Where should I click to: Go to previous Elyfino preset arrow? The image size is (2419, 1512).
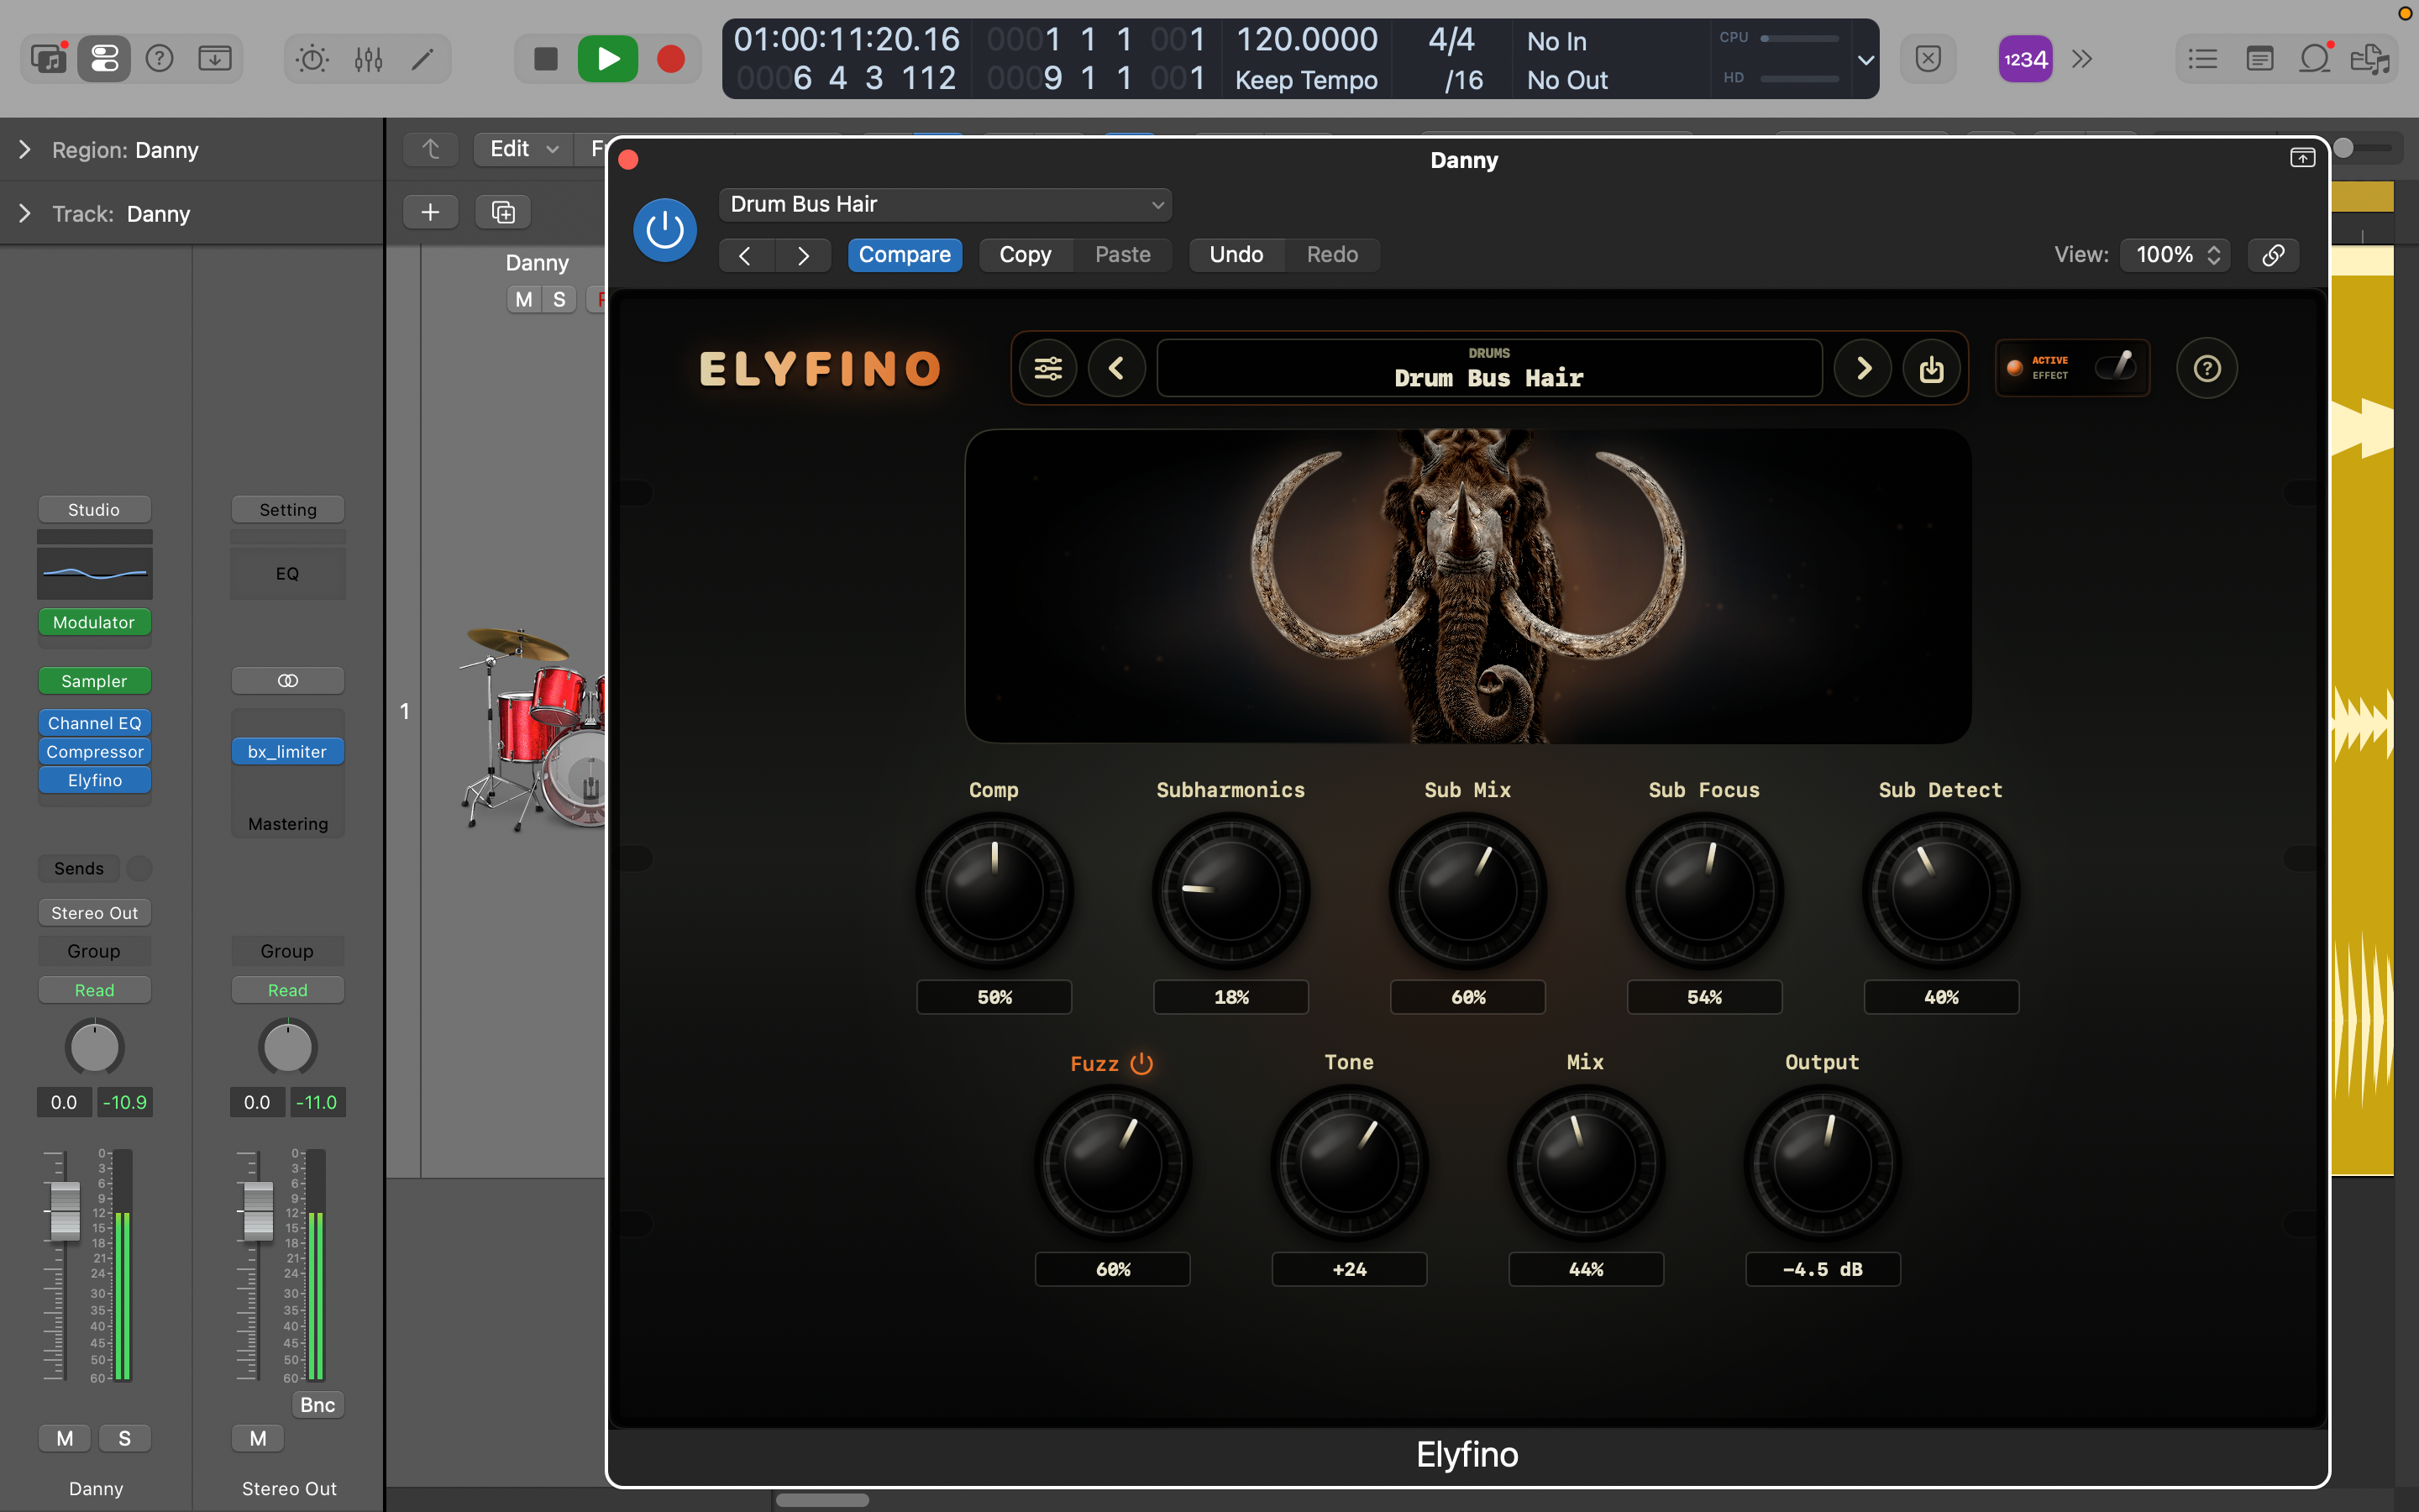pos(1116,369)
